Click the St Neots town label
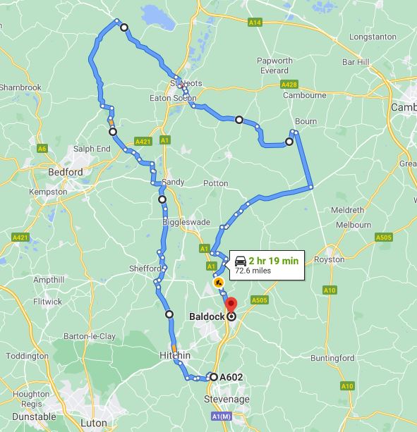This screenshot has width=417, height=432. (186, 83)
